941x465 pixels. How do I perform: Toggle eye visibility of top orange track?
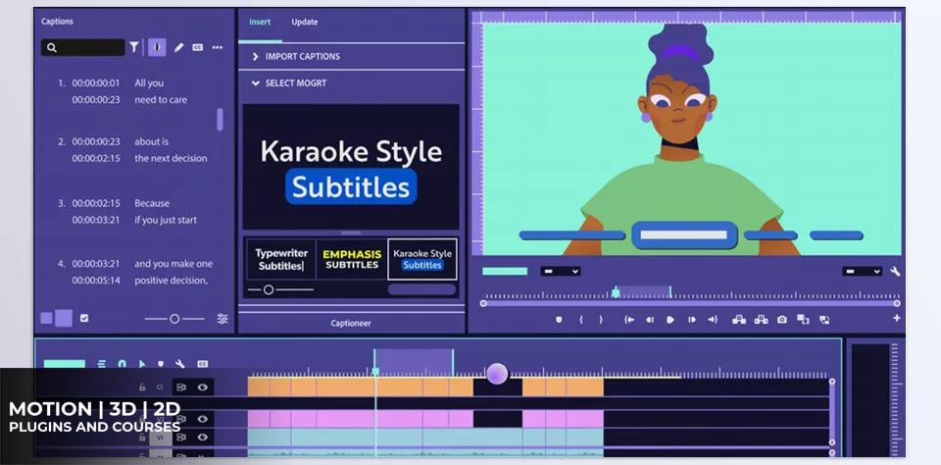point(202,387)
